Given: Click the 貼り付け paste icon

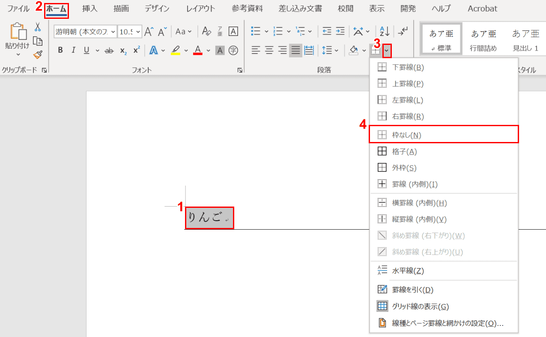Looking at the screenshot, I should [18, 31].
